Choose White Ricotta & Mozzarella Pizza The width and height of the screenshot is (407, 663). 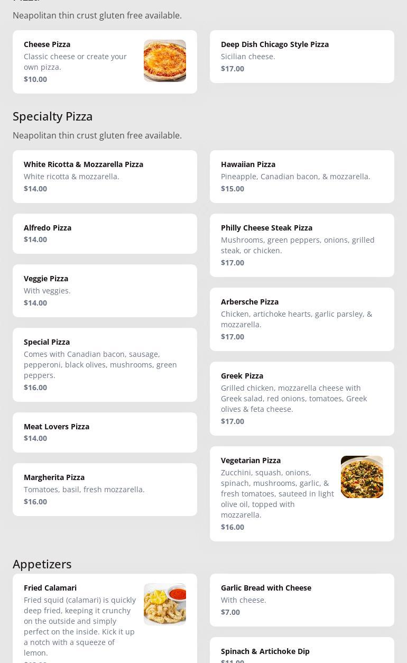click(x=105, y=176)
